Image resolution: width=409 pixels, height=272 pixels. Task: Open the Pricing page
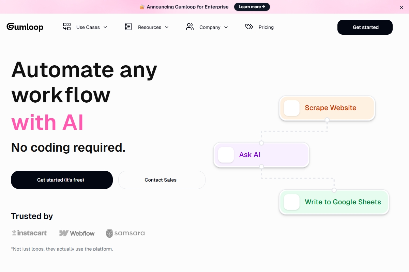[266, 27]
